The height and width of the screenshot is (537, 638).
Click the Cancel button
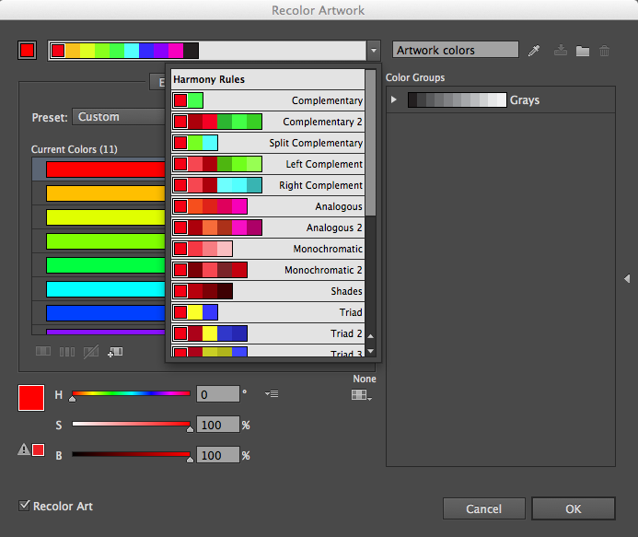pyautogui.click(x=483, y=508)
